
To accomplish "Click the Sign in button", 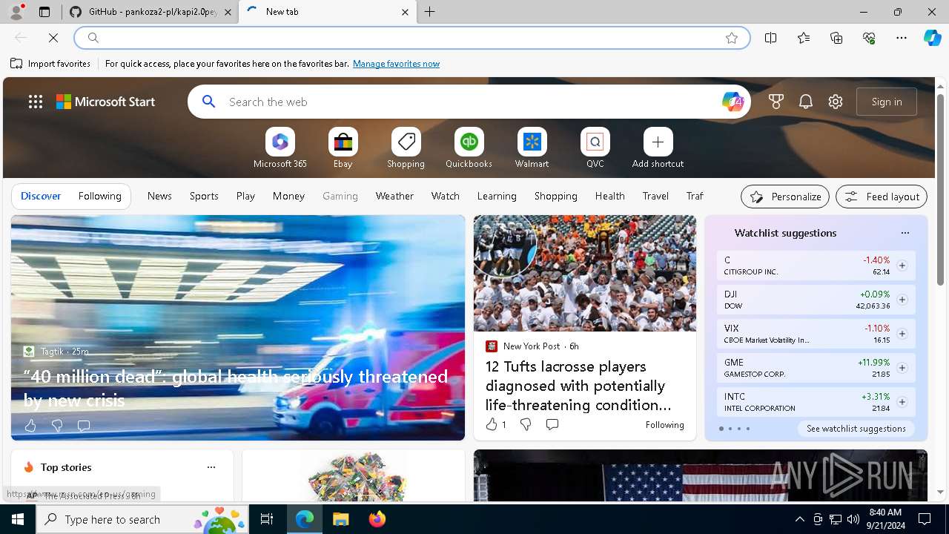I will (x=887, y=102).
